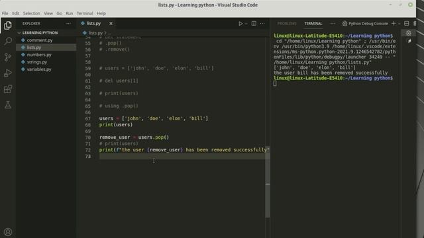Viewport: 424px width, 238px height.
Task: Open the Accounts icon in activity bar
Action: (x=8, y=232)
